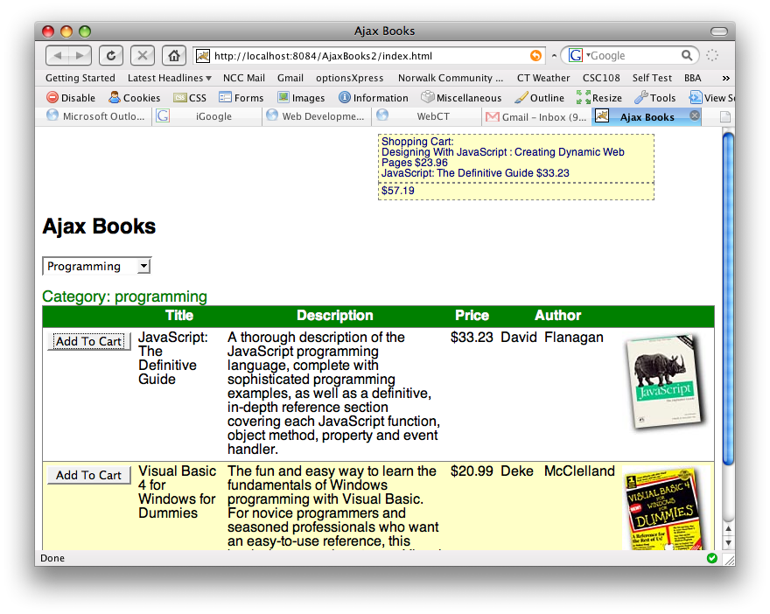Show more bookmarks with the chevron
The height and width of the screenshot is (614, 770).
725,78
